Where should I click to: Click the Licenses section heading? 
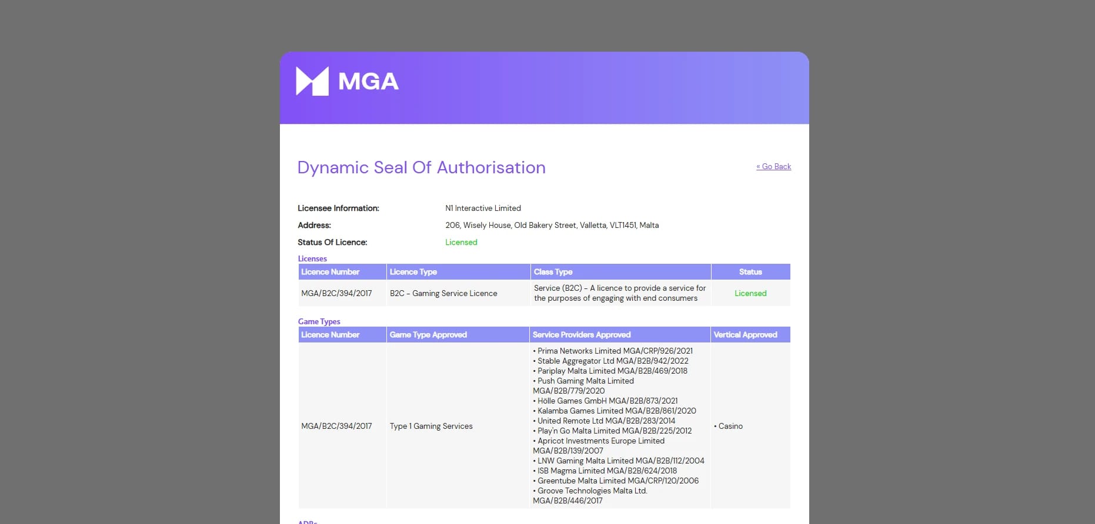(x=312, y=258)
